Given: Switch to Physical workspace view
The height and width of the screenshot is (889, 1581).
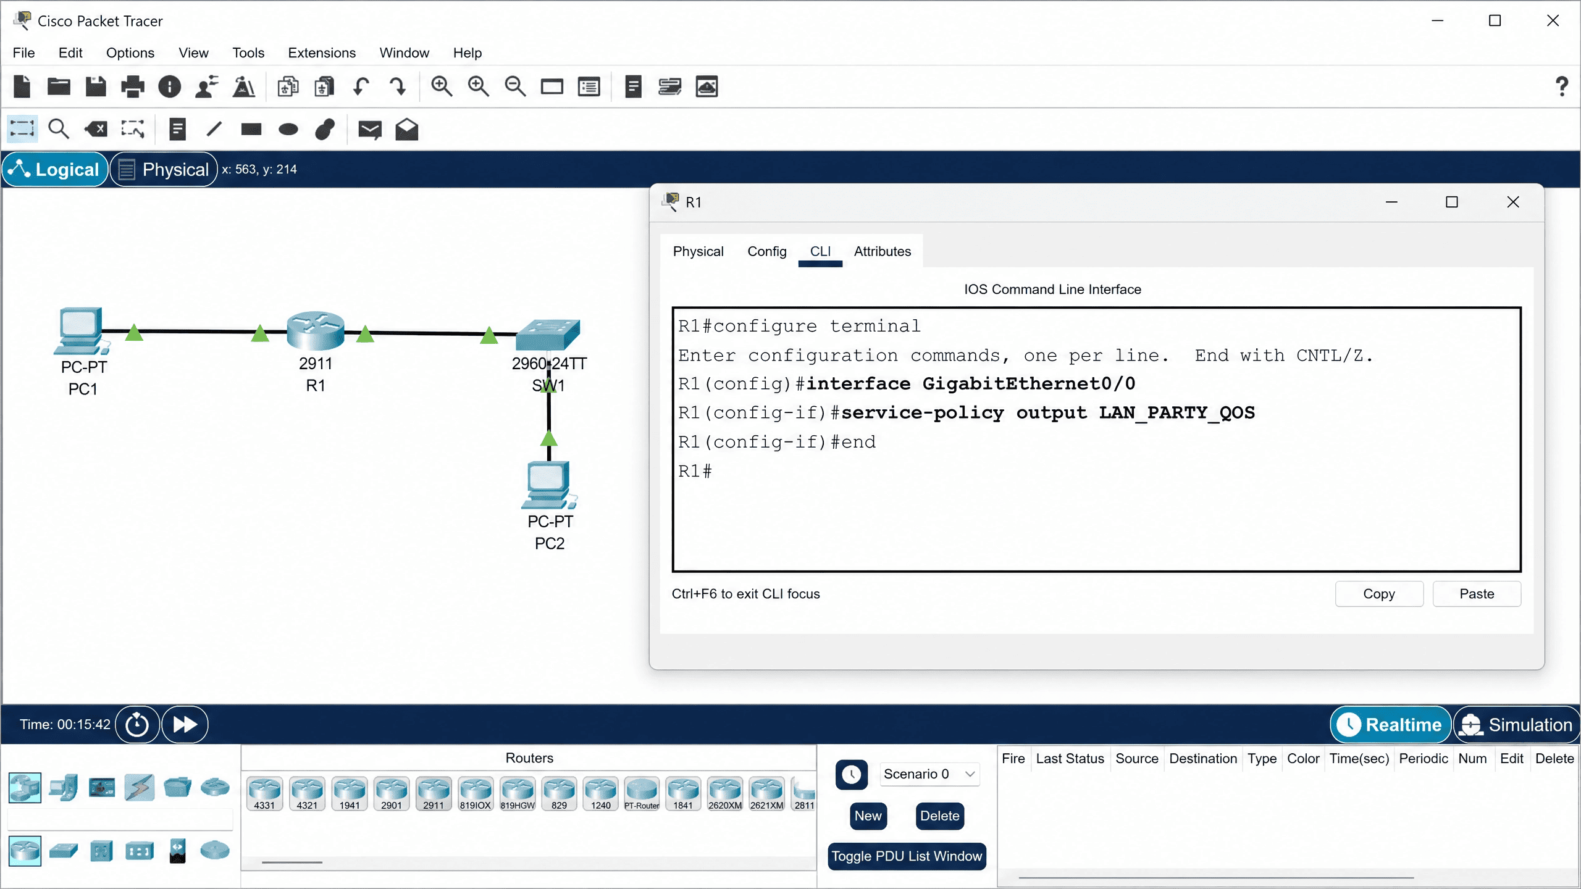Looking at the screenshot, I should [164, 169].
